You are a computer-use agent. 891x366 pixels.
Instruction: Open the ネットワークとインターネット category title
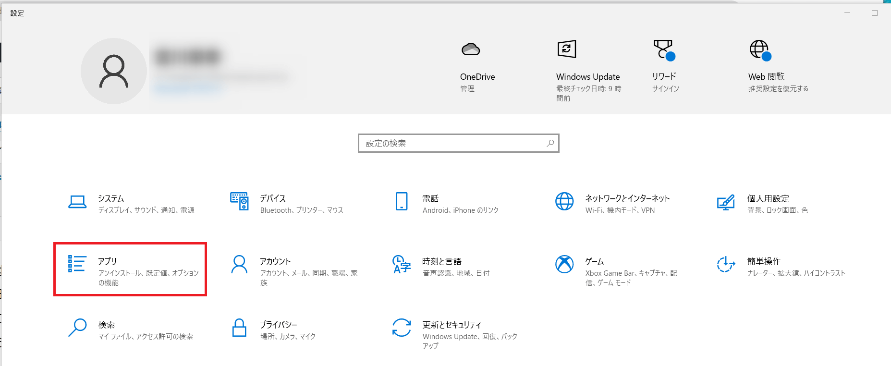tap(627, 198)
